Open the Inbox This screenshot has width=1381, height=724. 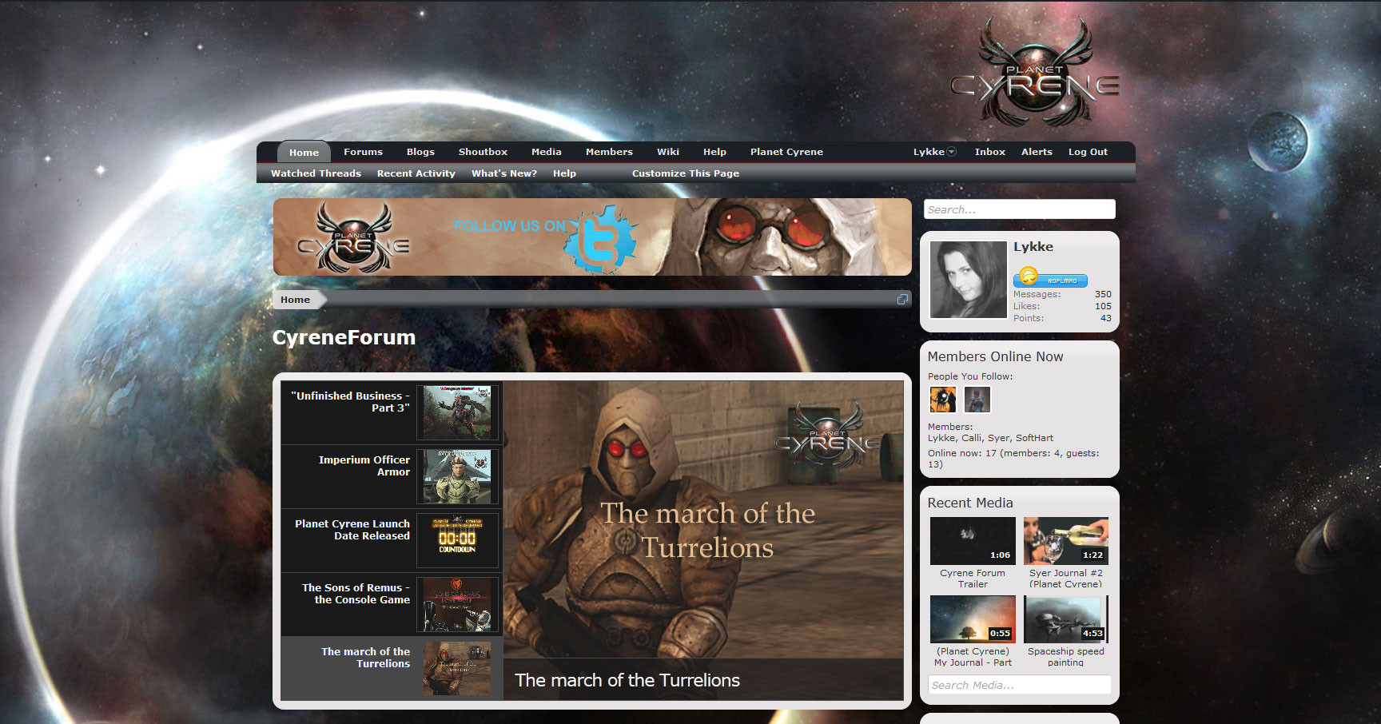[x=989, y=152]
